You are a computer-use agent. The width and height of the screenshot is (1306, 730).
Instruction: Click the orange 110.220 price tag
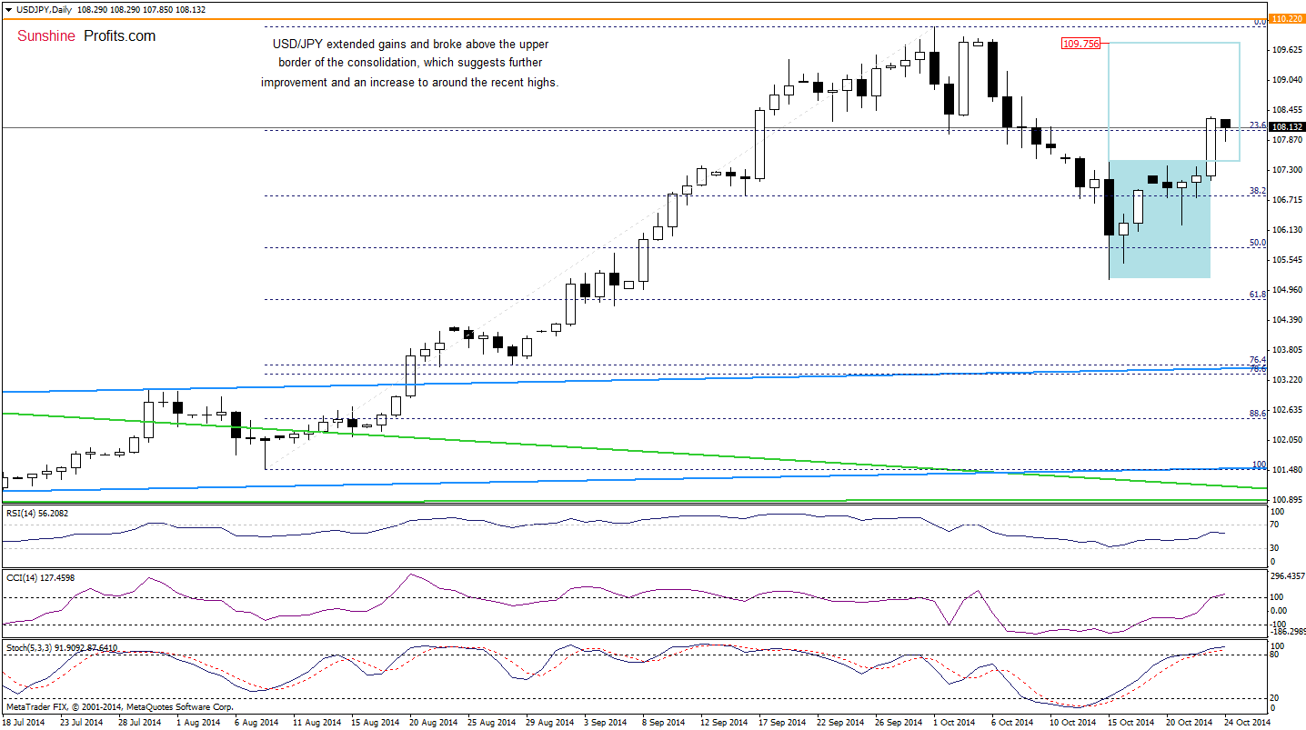(x=1287, y=18)
